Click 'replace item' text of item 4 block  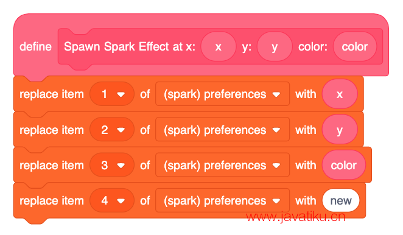coord(52,200)
